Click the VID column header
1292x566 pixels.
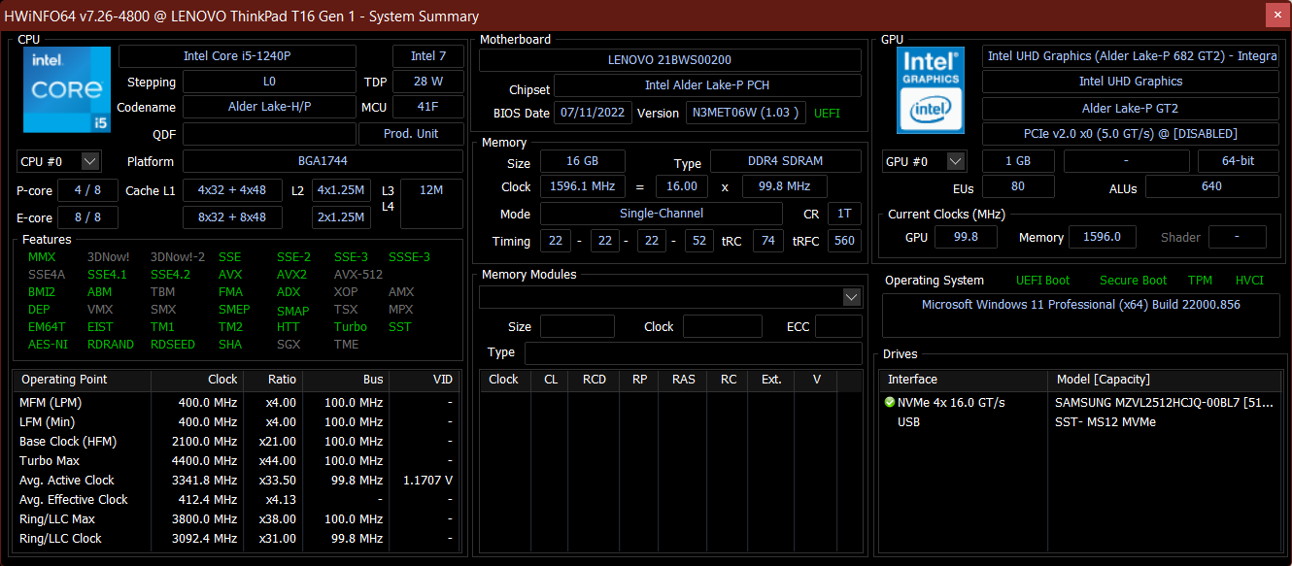tap(425, 380)
